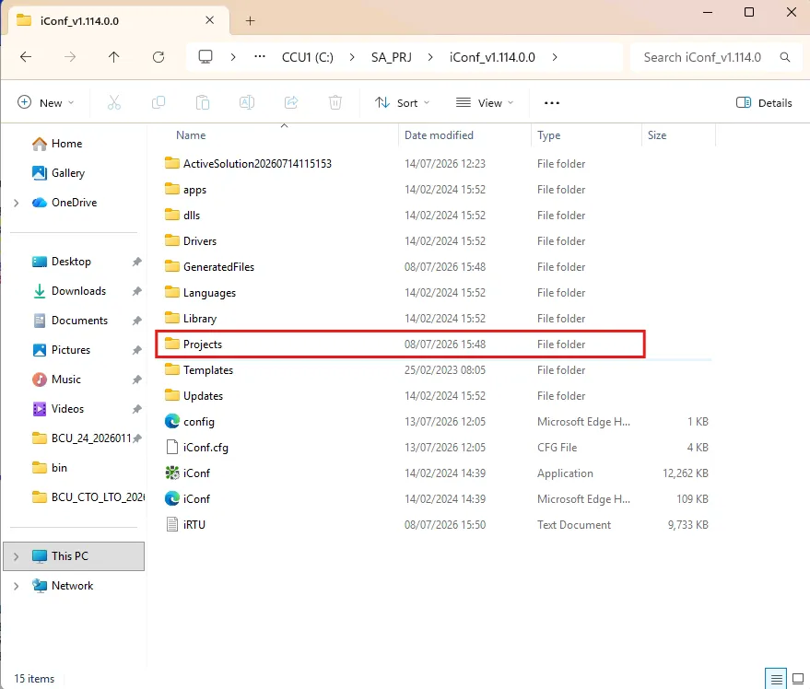The height and width of the screenshot is (689, 810).
Task: Go back to previous folder
Action: click(x=26, y=57)
